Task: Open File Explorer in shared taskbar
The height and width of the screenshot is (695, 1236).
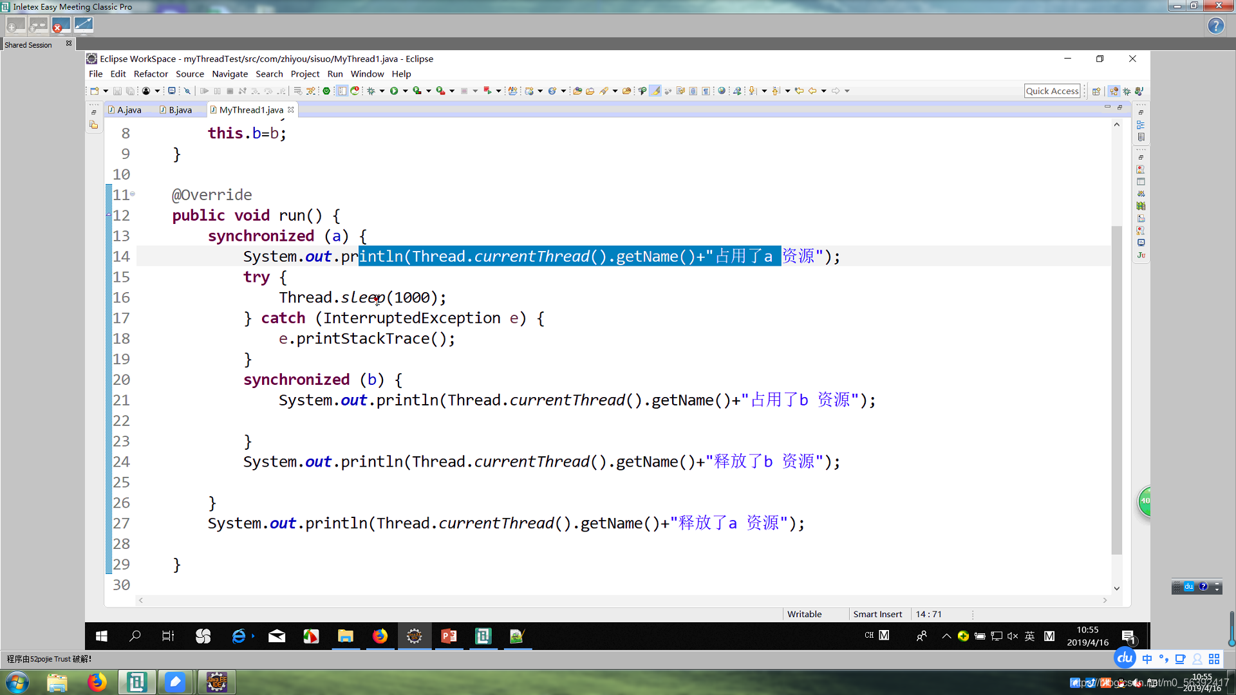Action: coord(346,636)
